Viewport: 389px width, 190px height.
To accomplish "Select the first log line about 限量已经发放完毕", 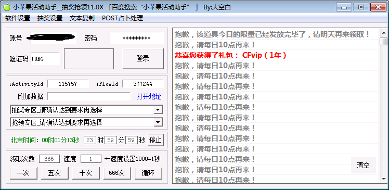I will pyautogui.click(x=272, y=34).
